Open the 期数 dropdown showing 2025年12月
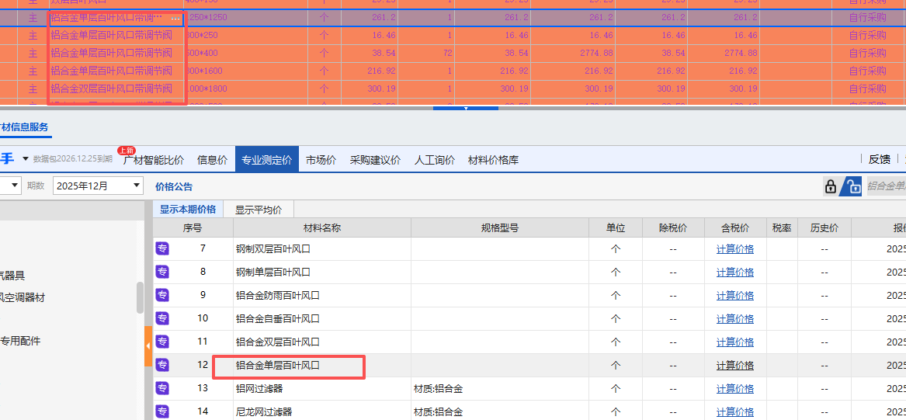Image resolution: width=906 pixels, height=420 pixels. coord(98,186)
